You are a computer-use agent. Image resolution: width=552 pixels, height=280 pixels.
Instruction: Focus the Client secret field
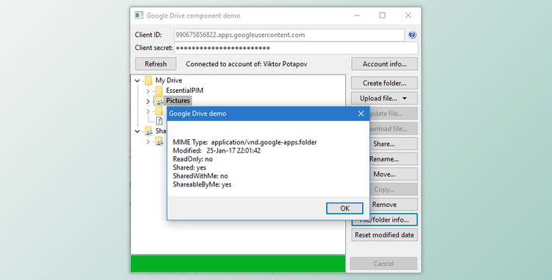pyautogui.click(x=296, y=48)
